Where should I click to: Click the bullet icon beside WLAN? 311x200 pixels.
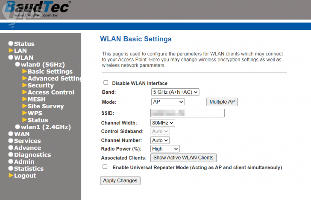click(x=11, y=58)
